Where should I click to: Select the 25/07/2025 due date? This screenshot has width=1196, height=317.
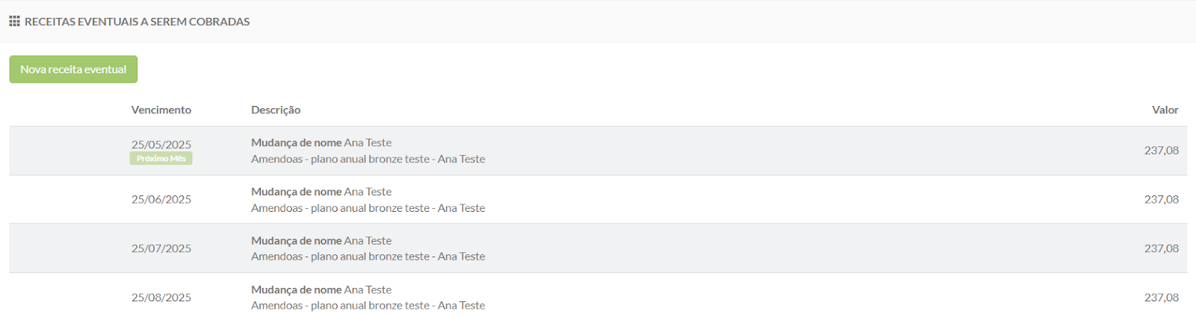pos(161,248)
